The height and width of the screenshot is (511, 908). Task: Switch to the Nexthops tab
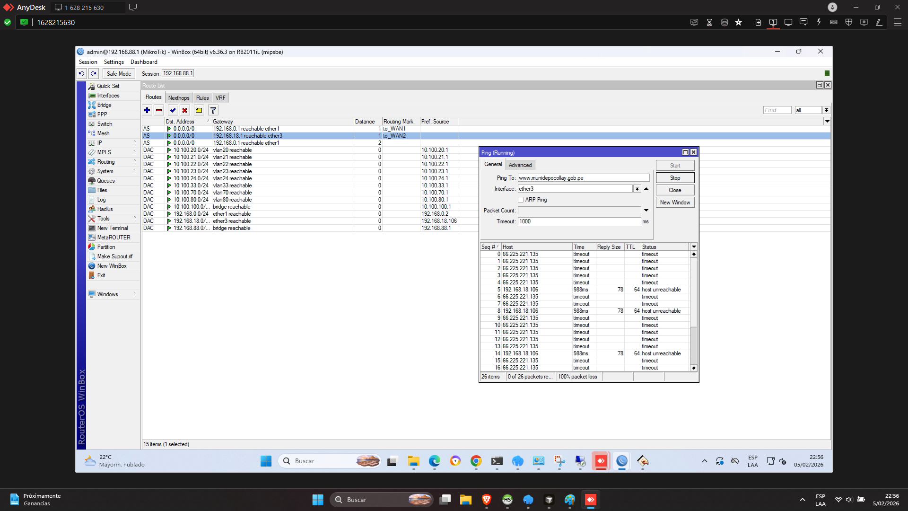coord(179,97)
